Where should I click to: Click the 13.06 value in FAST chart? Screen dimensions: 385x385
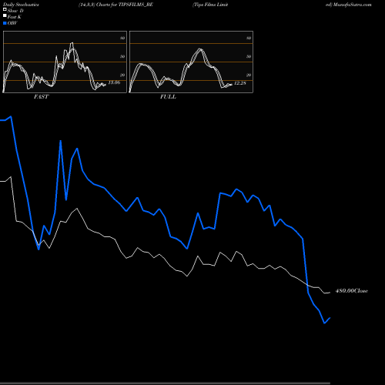point(114,82)
